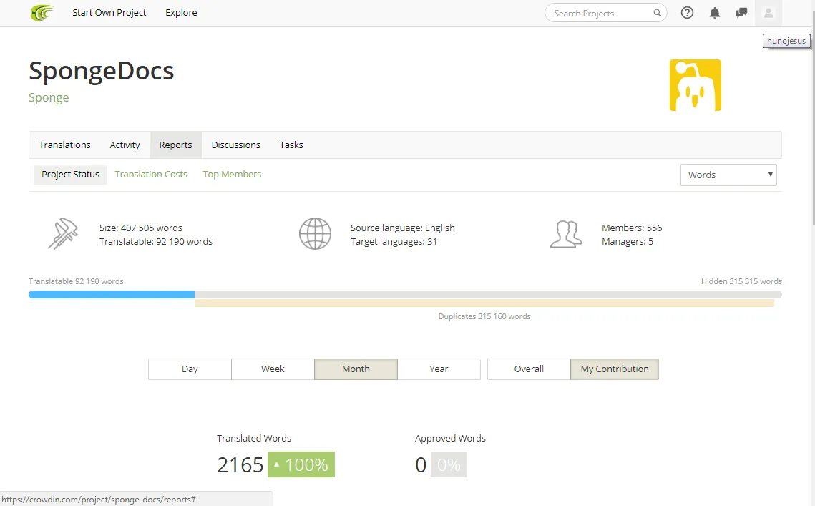The width and height of the screenshot is (815, 506).
Task: Open the Translation Costs report
Action: (x=151, y=174)
